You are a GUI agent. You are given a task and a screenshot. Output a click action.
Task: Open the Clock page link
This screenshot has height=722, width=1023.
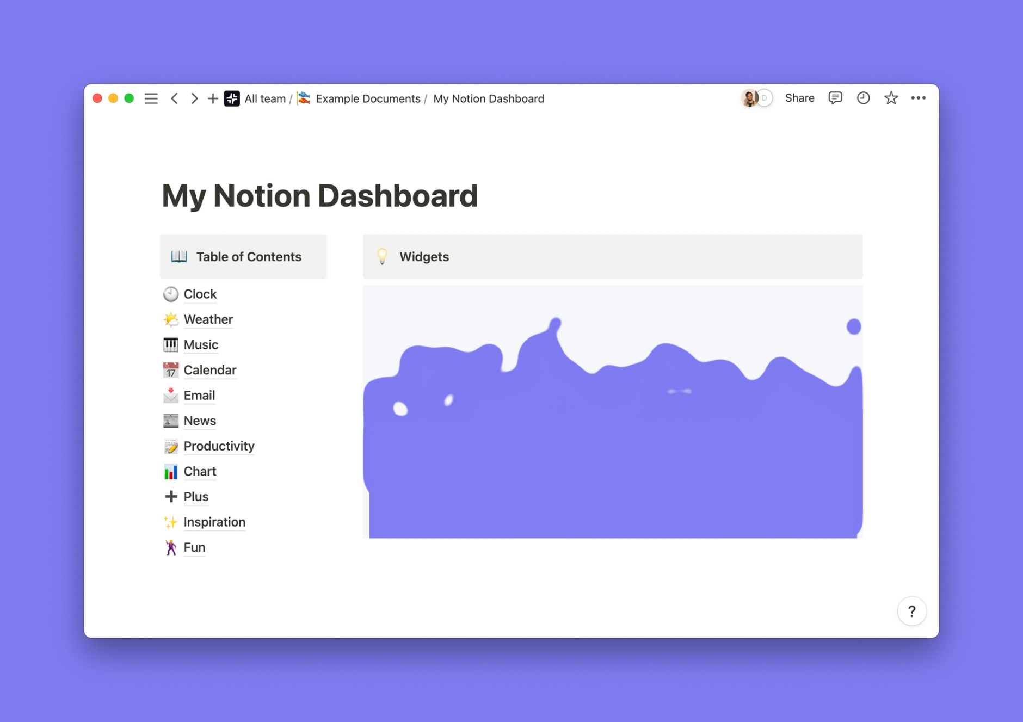[200, 294]
